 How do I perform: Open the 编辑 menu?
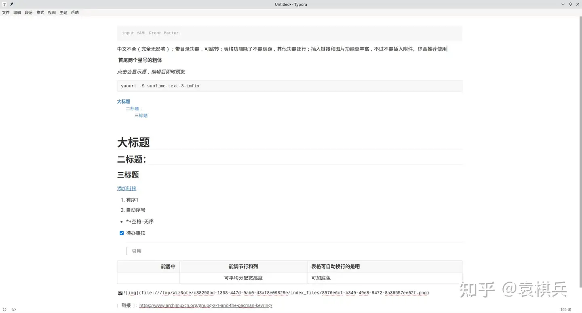tap(17, 13)
